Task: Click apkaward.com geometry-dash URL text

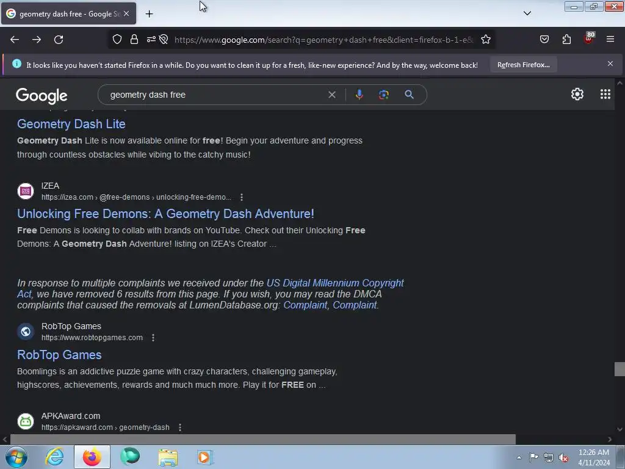Action: (x=105, y=427)
